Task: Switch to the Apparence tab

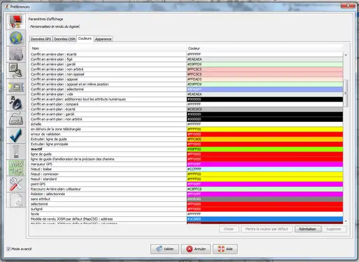Action: tap(103, 39)
